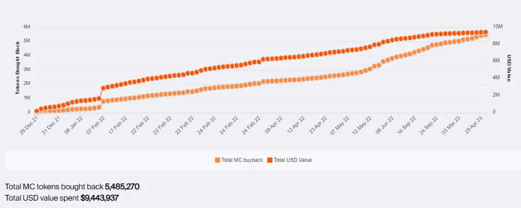Click the dark orange Total USD Value swatch

pyautogui.click(x=270, y=160)
